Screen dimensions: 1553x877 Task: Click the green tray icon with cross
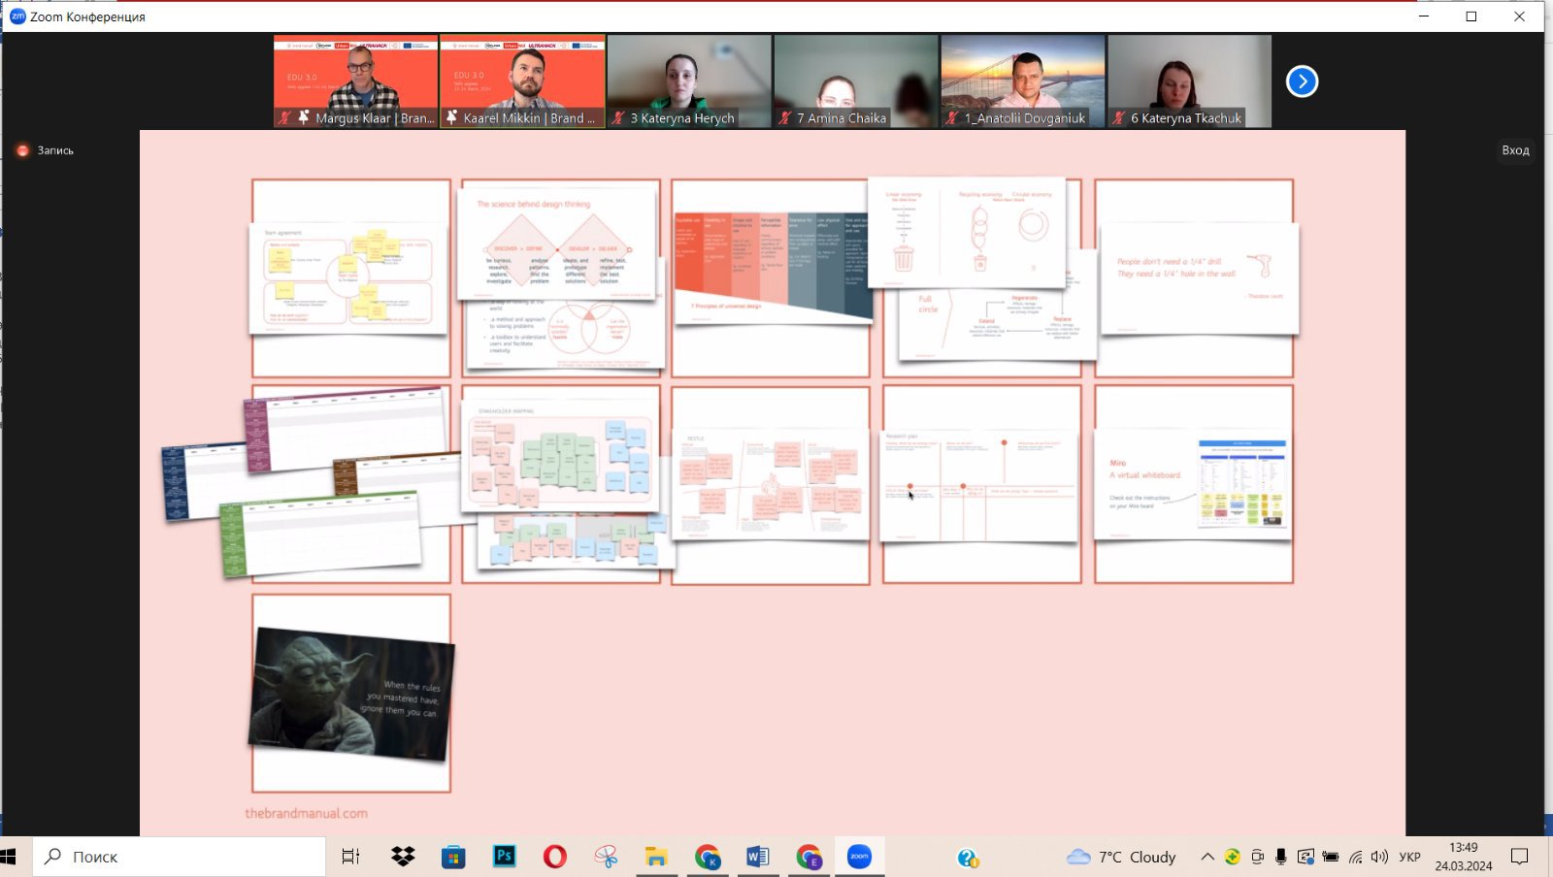pos(1232,857)
